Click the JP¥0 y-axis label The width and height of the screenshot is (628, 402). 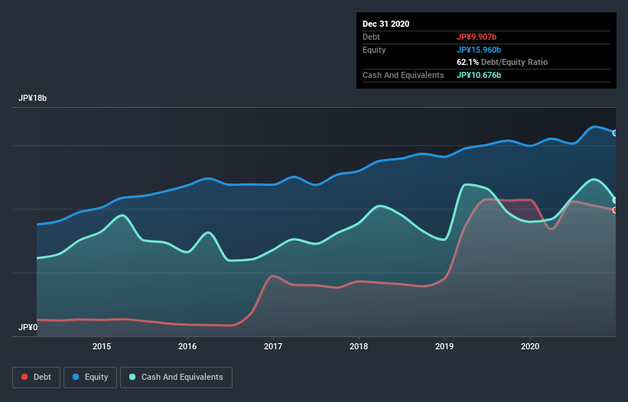click(x=28, y=327)
